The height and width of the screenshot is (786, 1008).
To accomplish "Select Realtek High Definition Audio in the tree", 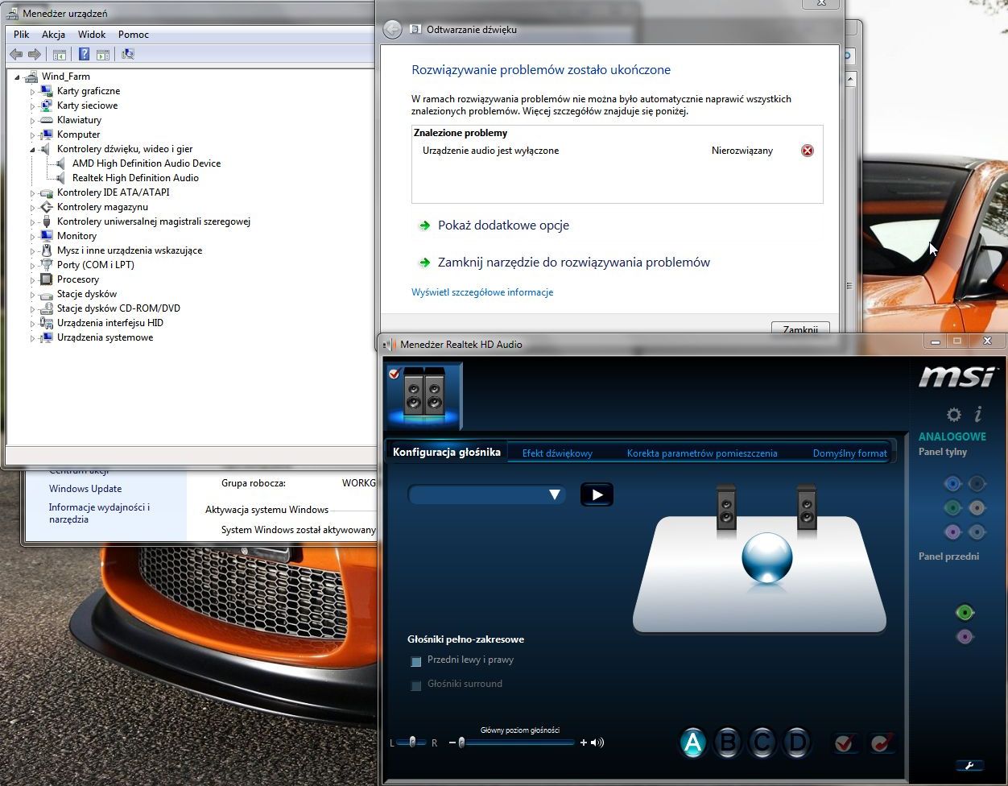I will click(135, 177).
